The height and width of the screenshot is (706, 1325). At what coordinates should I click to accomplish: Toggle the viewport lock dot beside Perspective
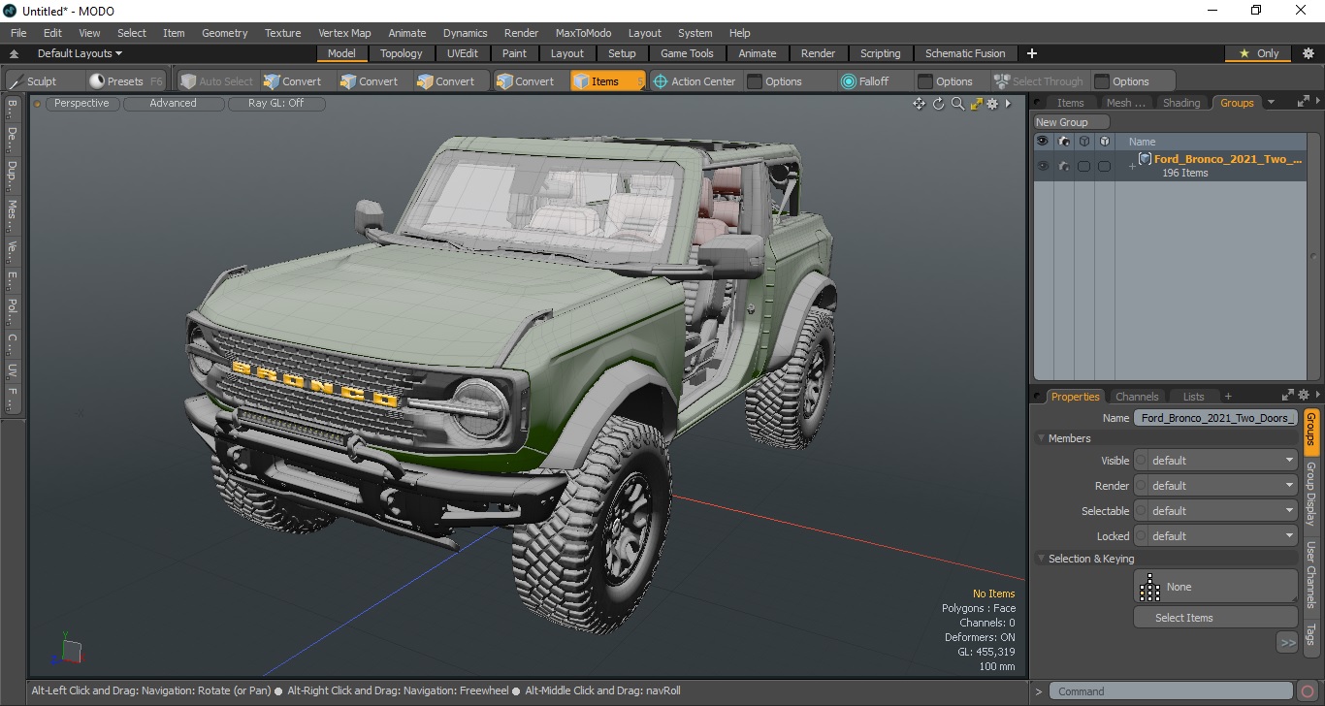tap(38, 104)
